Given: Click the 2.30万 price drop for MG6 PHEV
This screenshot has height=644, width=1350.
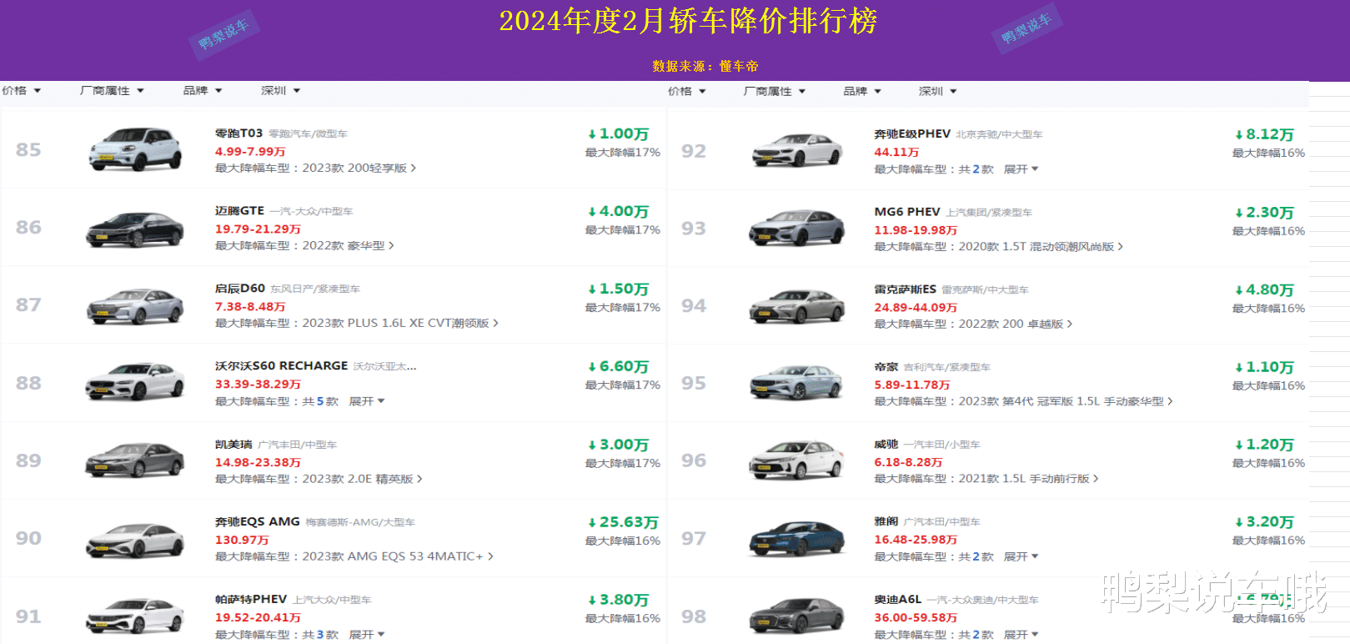Looking at the screenshot, I should [x=1264, y=214].
